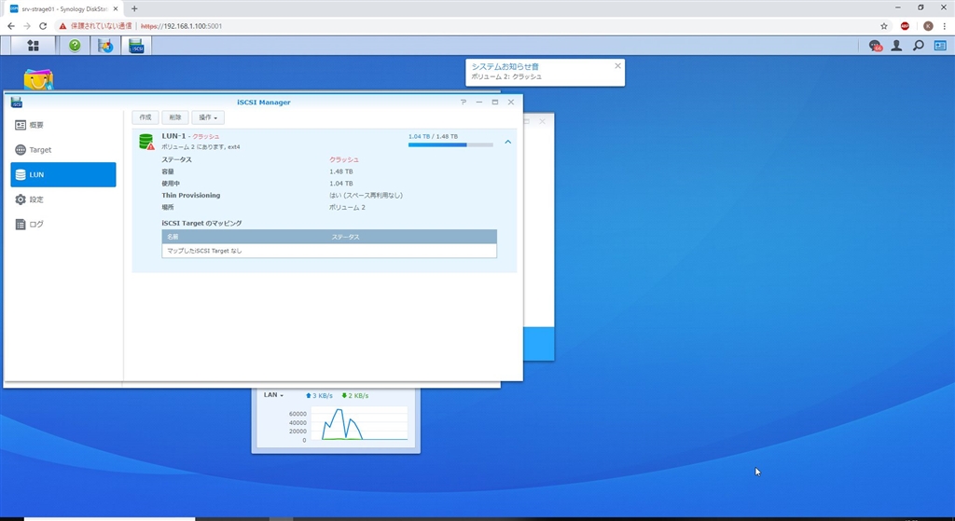Close the system notification popup
Viewport: 955px width, 521px height.
(x=617, y=66)
